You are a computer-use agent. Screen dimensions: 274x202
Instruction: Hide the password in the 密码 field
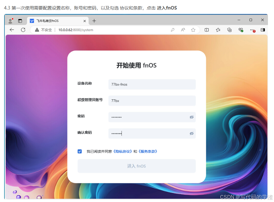click(x=191, y=117)
